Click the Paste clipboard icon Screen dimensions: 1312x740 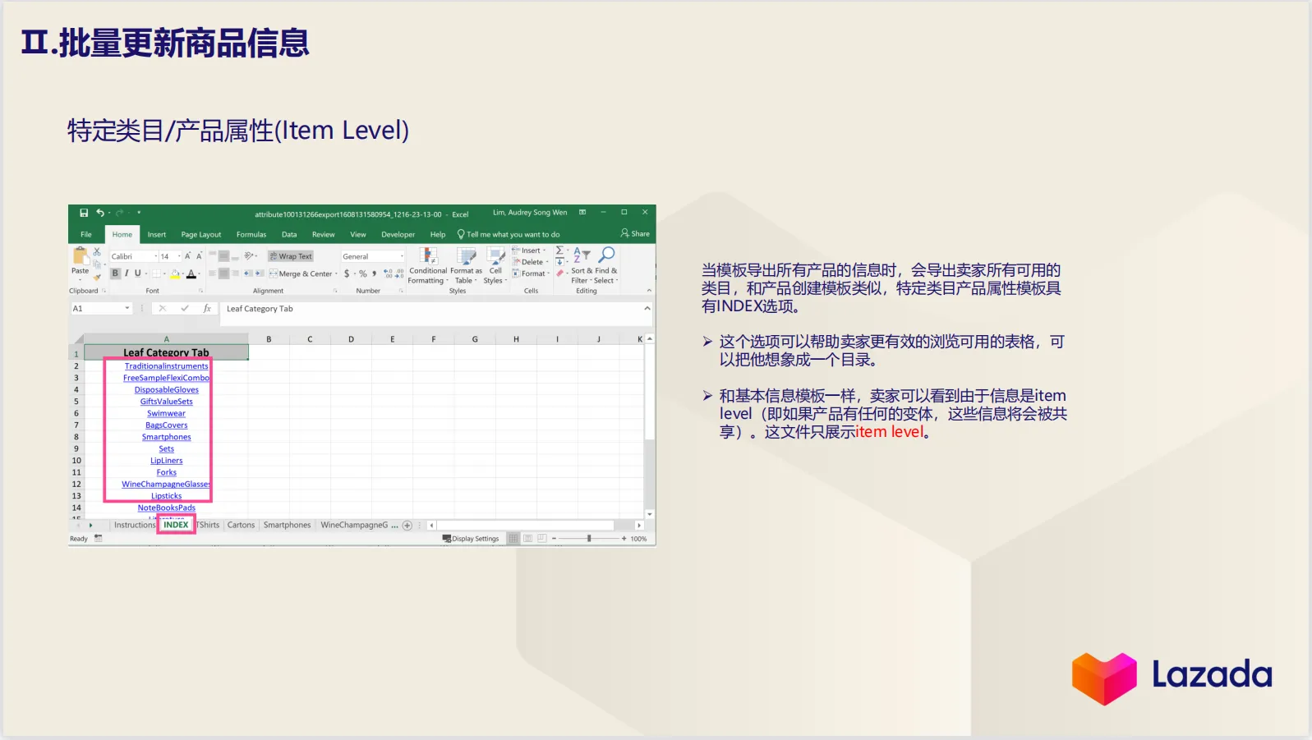[80, 257]
